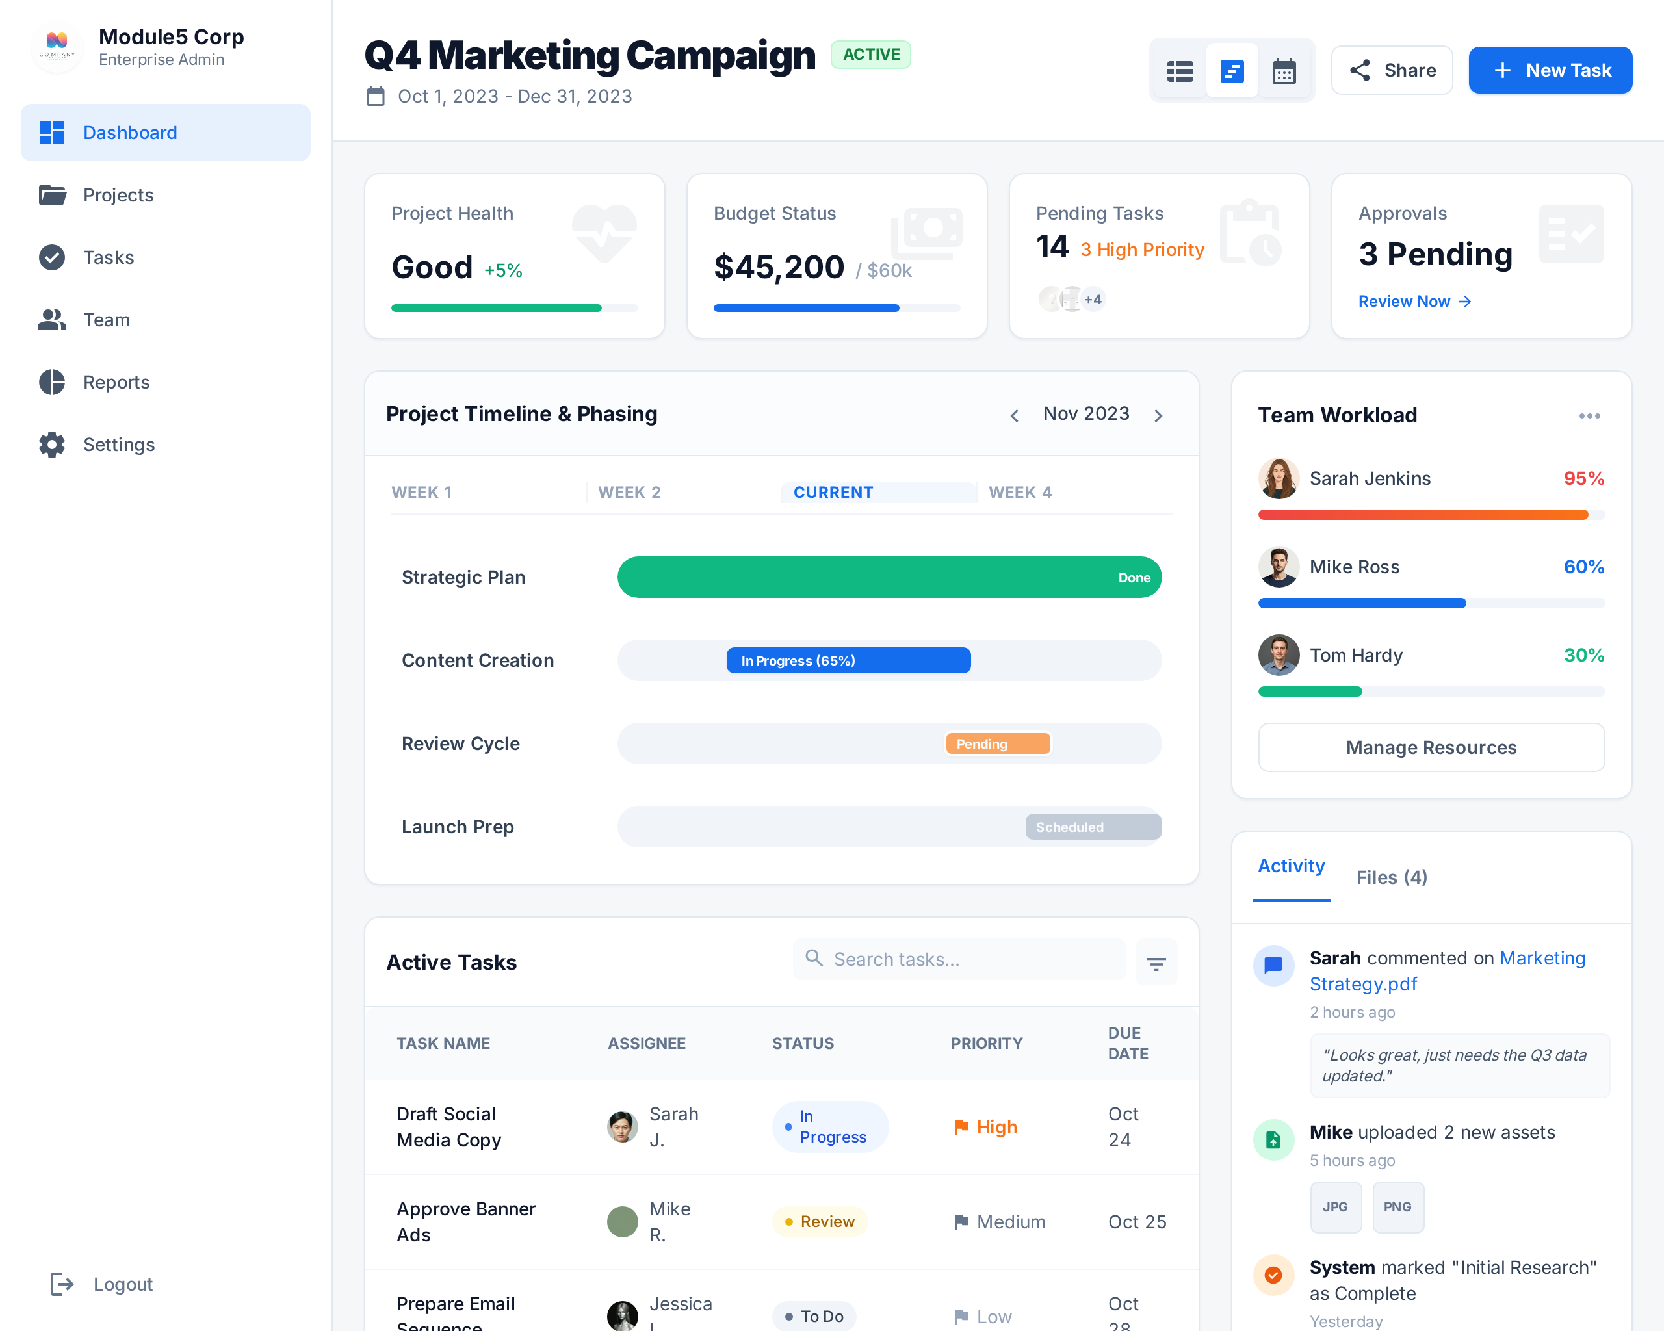Go to Tasks in sidebar
Image resolution: width=1664 pixels, height=1331 pixels.
(x=166, y=258)
